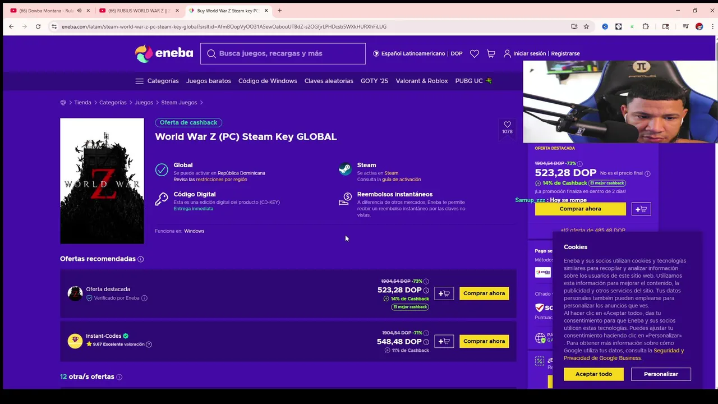Go back using the browser back arrow
Image resolution: width=718 pixels, height=404 pixels.
click(11, 26)
